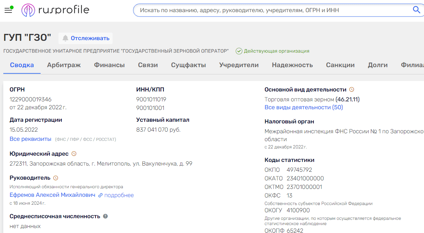
Task: Click the bell icon inside Отслеживать button
Action: 65,38
